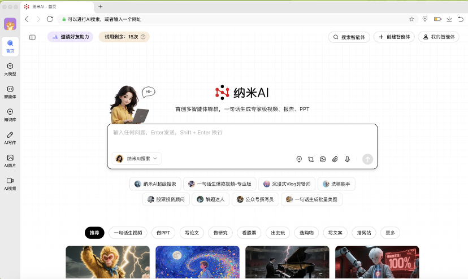Switch to 选购物 tab

[x=306, y=233]
